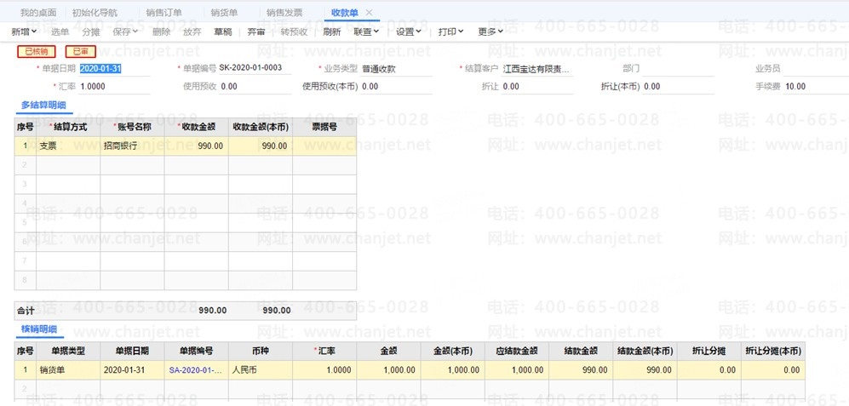Switch to 销售发票 tab

284,13
